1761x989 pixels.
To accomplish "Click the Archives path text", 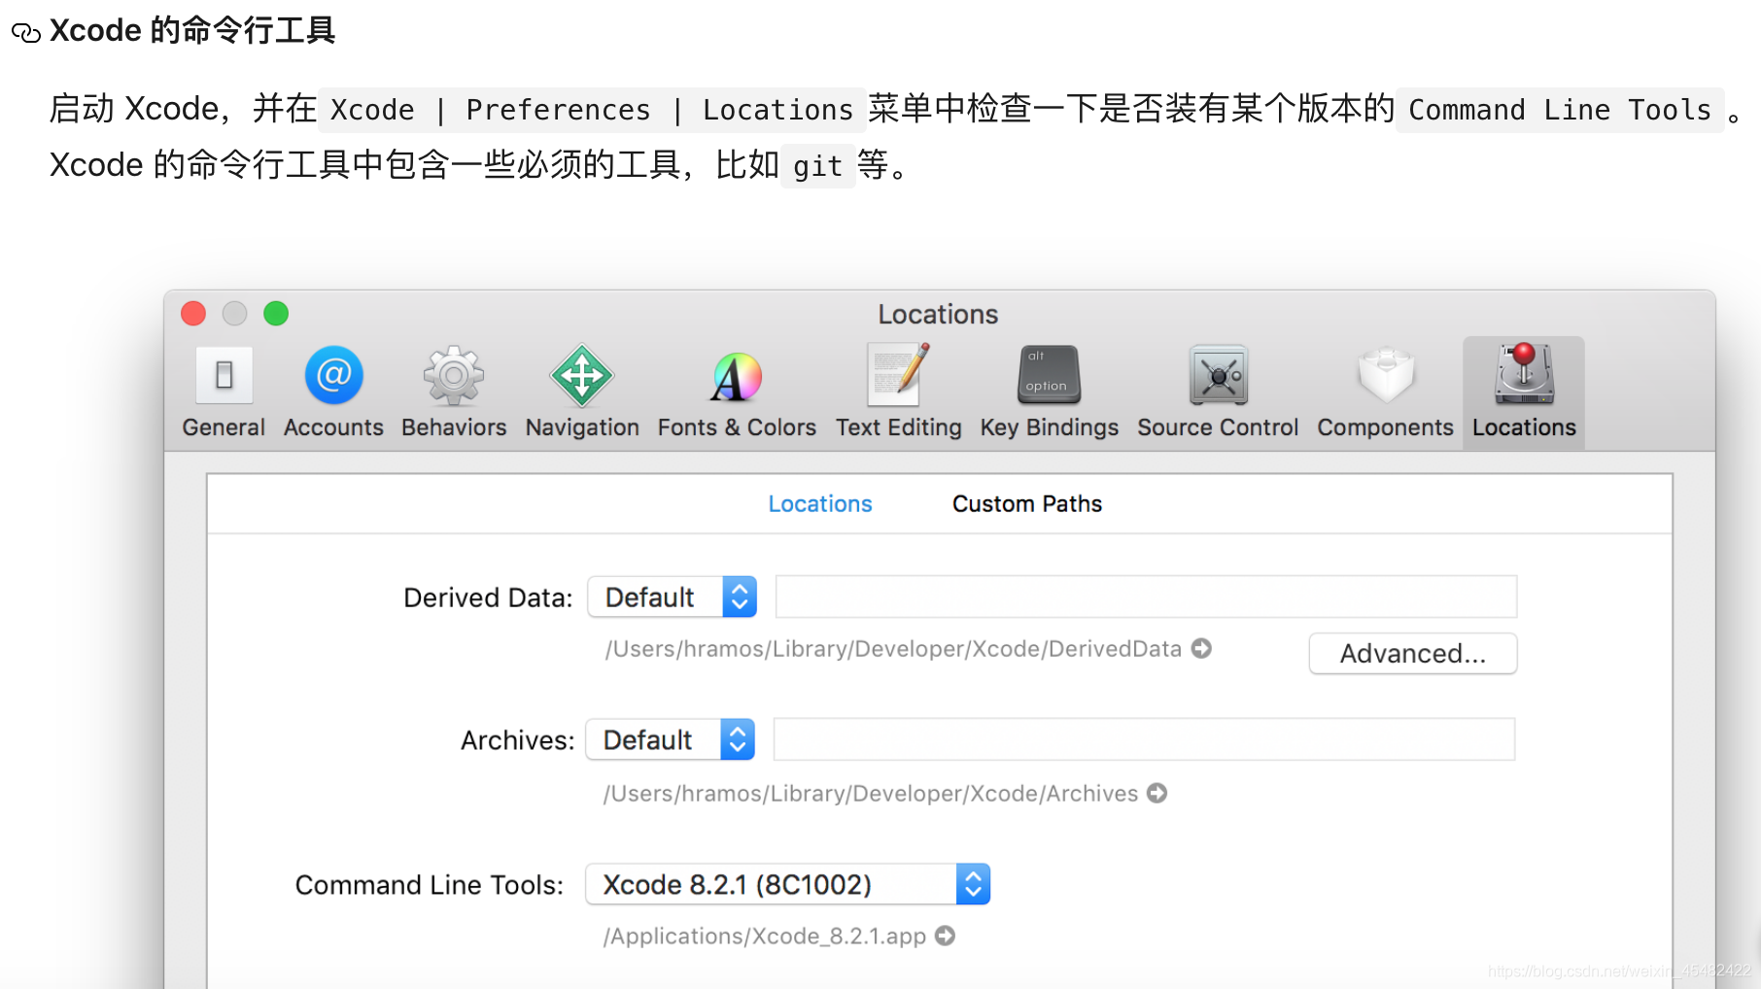I will [x=871, y=794].
